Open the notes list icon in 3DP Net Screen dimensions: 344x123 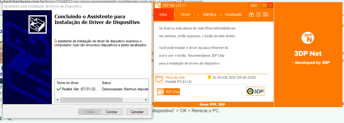click(259, 14)
